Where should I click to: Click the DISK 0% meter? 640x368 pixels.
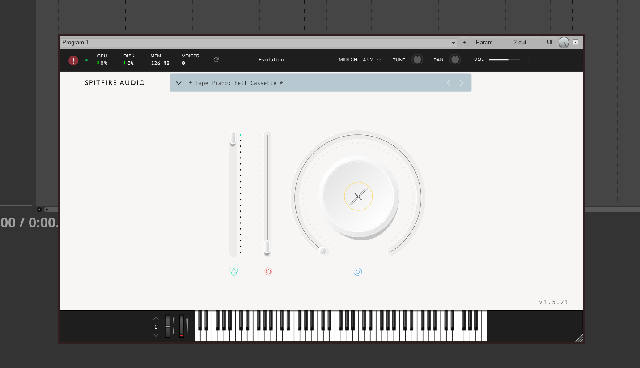(x=129, y=60)
